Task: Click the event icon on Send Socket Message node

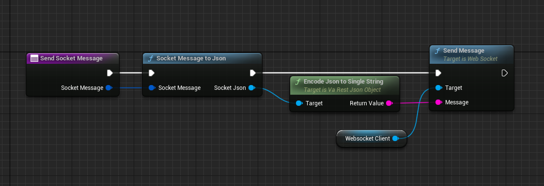Action: click(x=34, y=58)
